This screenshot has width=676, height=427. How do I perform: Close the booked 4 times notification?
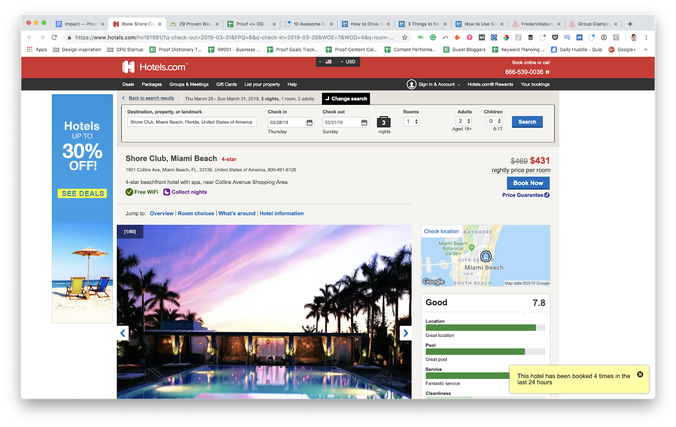(640, 374)
